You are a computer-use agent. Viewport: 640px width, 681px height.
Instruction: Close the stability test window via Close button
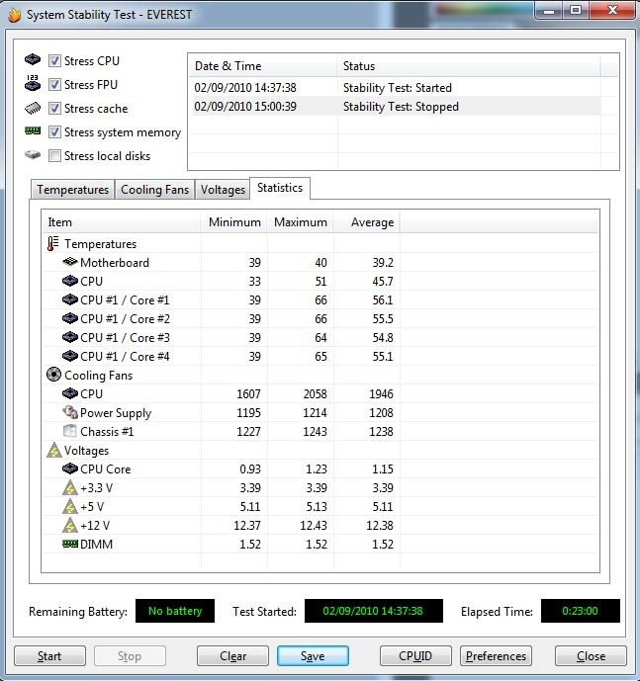591,656
